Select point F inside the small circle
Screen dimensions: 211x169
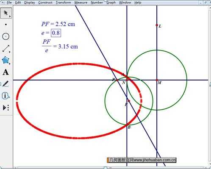[129, 101]
